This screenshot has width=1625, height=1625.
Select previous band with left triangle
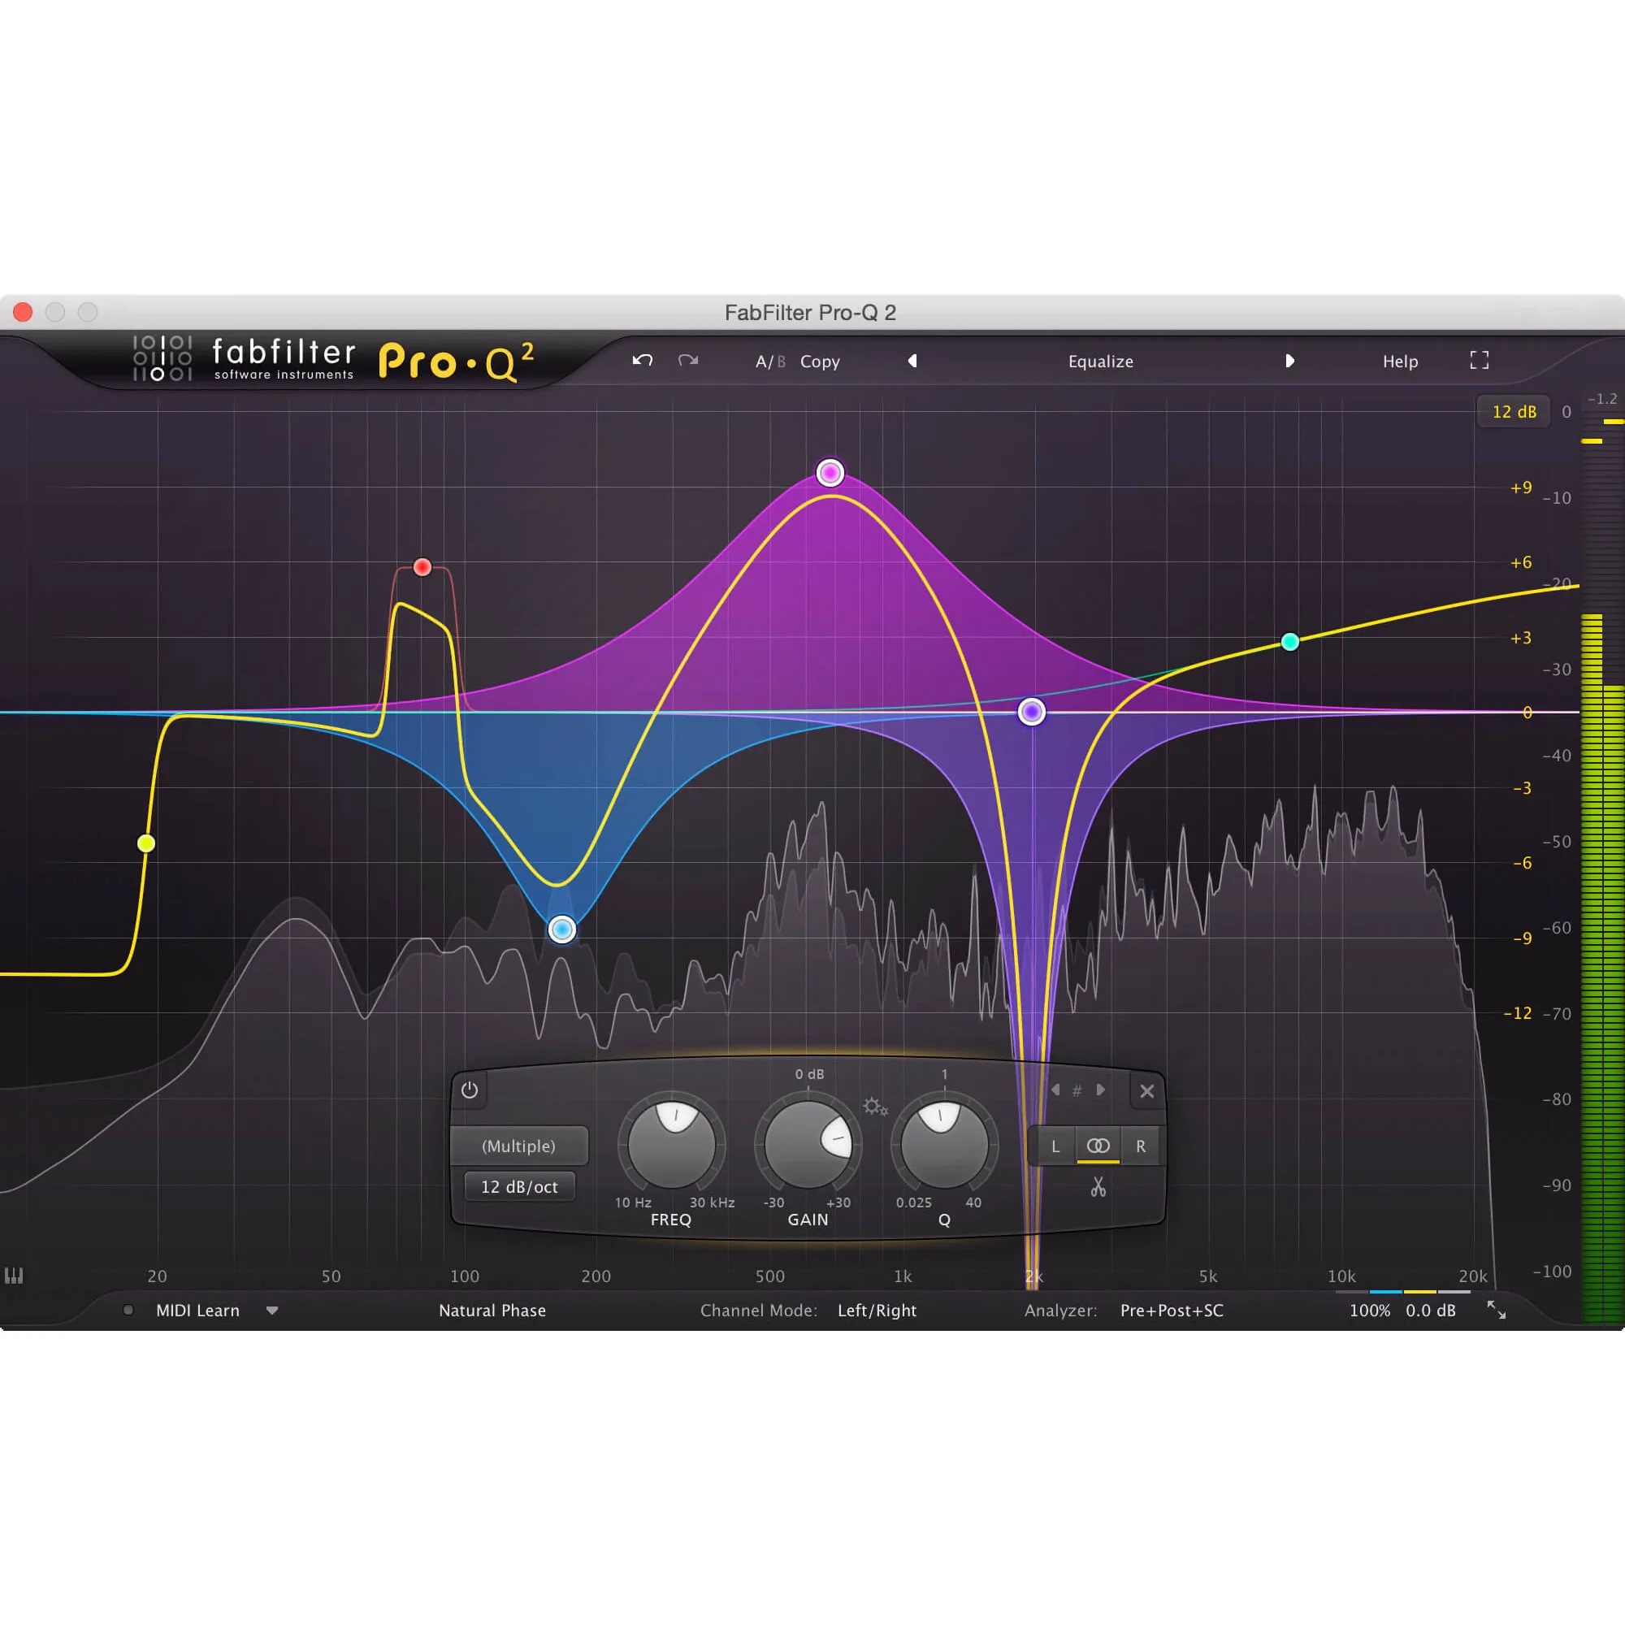coord(1055,1090)
